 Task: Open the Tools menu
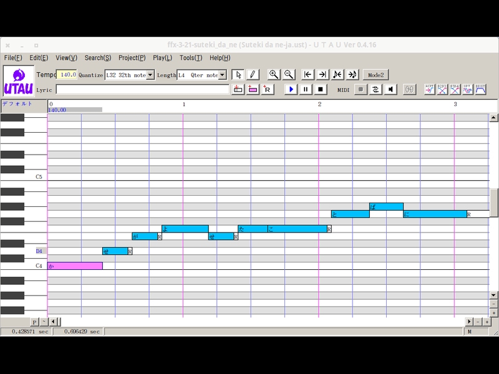coord(190,58)
